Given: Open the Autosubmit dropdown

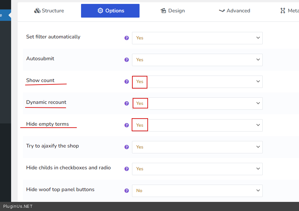Looking at the screenshot, I should (x=197, y=60).
